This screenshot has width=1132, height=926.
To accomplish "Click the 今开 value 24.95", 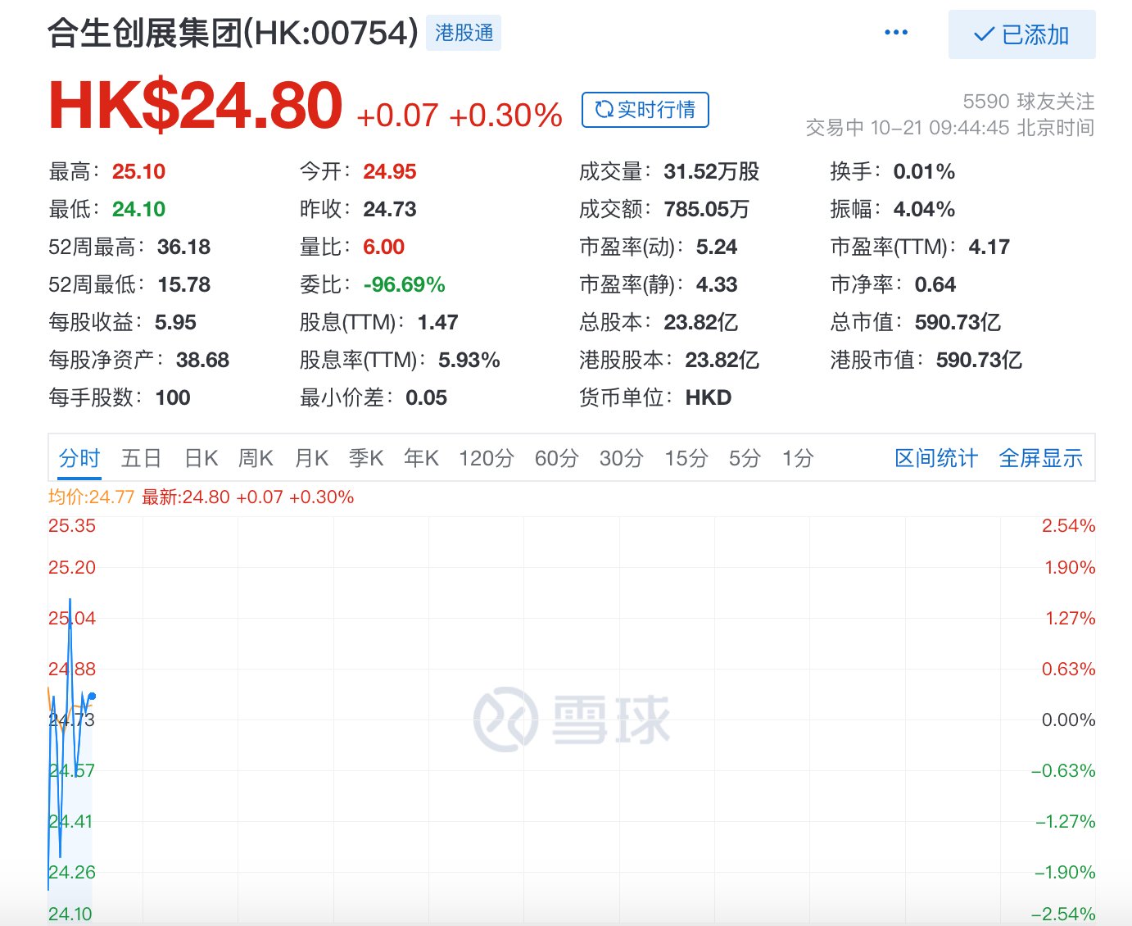I will coord(390,171).
